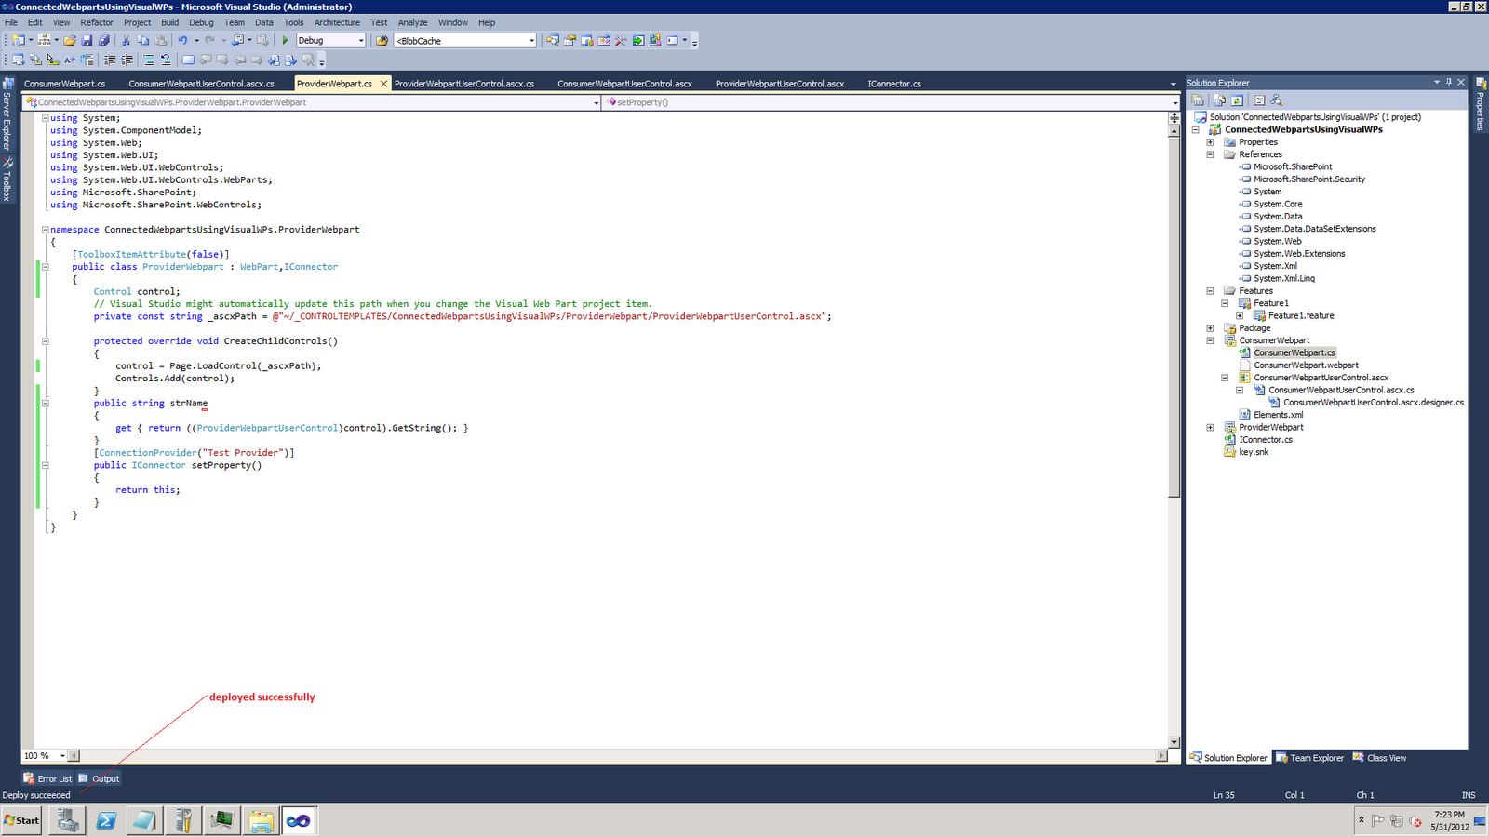Collapse the namespace code block outline

pos(45,230)
